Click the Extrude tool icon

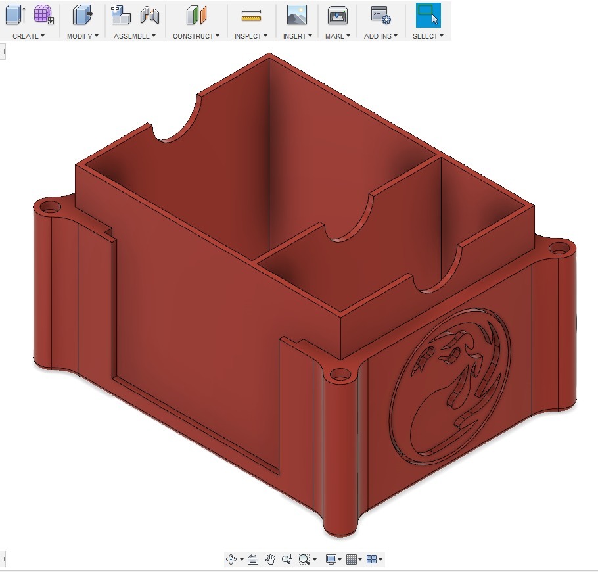pyautogui.click(x=15, y=14)
